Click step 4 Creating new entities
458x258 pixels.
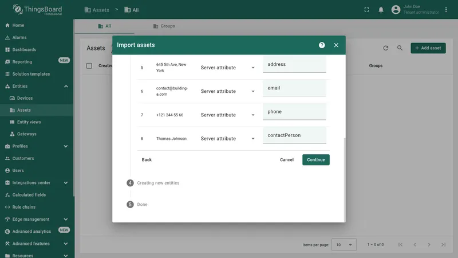[153, 183]
